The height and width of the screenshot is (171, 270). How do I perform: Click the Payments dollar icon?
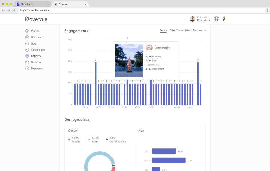(27, 68)
